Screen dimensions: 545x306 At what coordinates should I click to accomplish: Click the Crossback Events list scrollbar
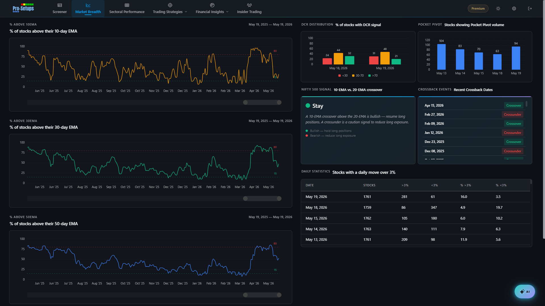coord(527,104)
